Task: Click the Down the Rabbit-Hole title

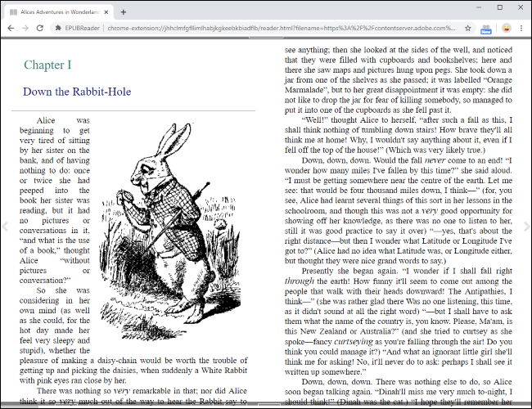Action: pos(77,92)
